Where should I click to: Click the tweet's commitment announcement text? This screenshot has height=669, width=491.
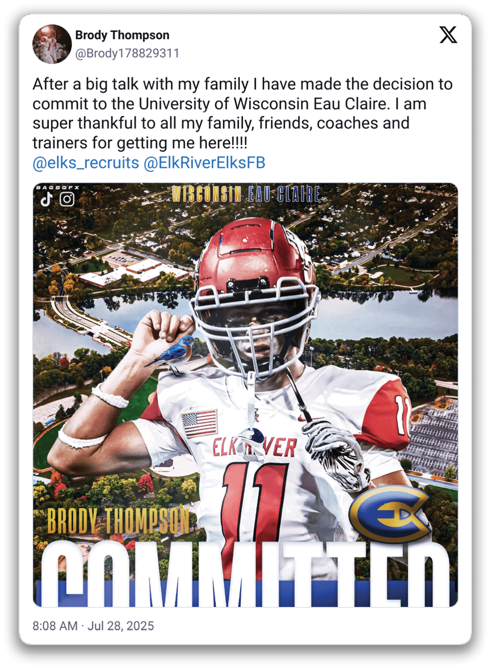[242, 114]
